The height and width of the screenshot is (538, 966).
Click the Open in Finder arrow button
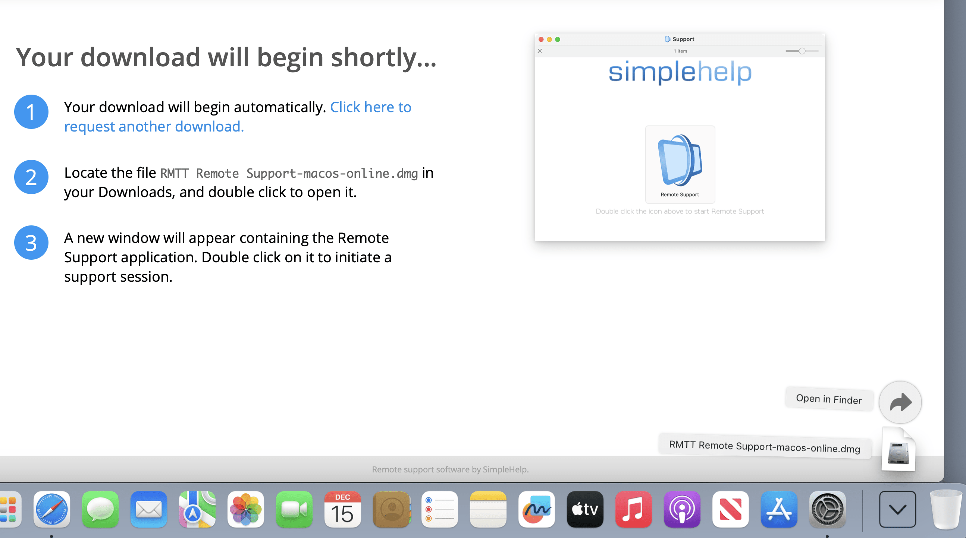(900, 402)
